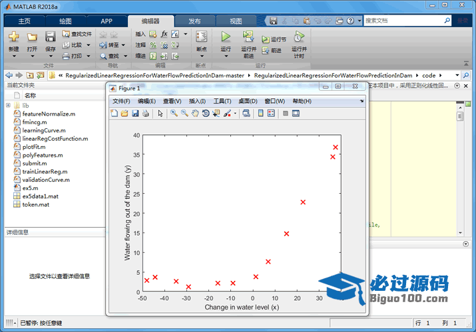The width and height of the screenshot is (476, 332).
Task: Activate the Pan hand tool in Figure 1
Action: pos(195,114)
